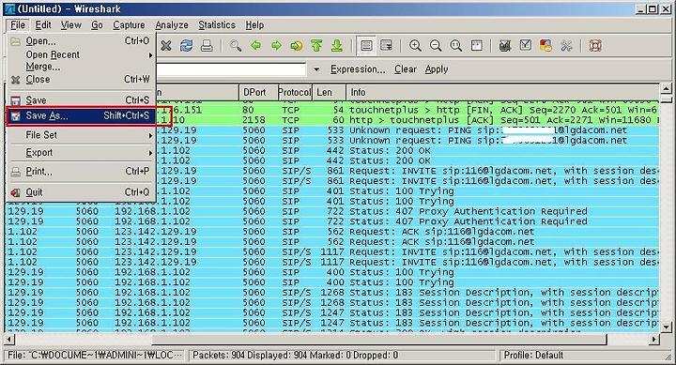Go back in packet history
The image size is (676, 365).
[x=256, y=45]
